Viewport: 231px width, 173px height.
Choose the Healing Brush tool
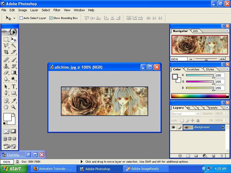[x=6, y=60]
